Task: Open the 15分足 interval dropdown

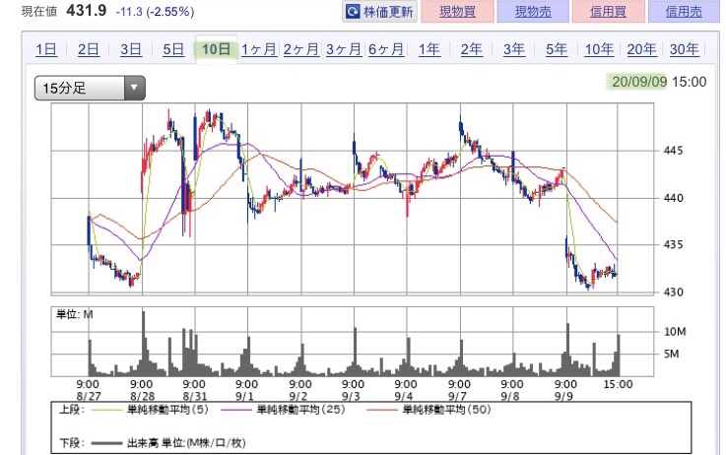Action: tap(90, 88)
